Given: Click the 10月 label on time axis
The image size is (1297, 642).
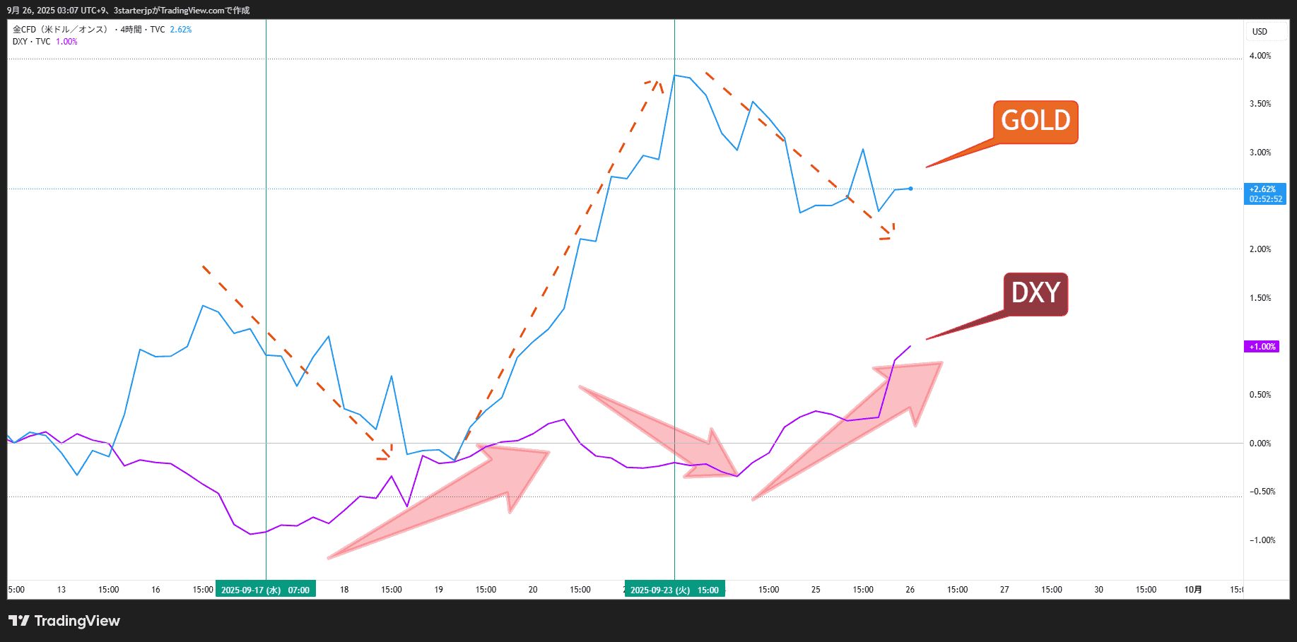Looking at the screenshot, I should point(1193,590).
